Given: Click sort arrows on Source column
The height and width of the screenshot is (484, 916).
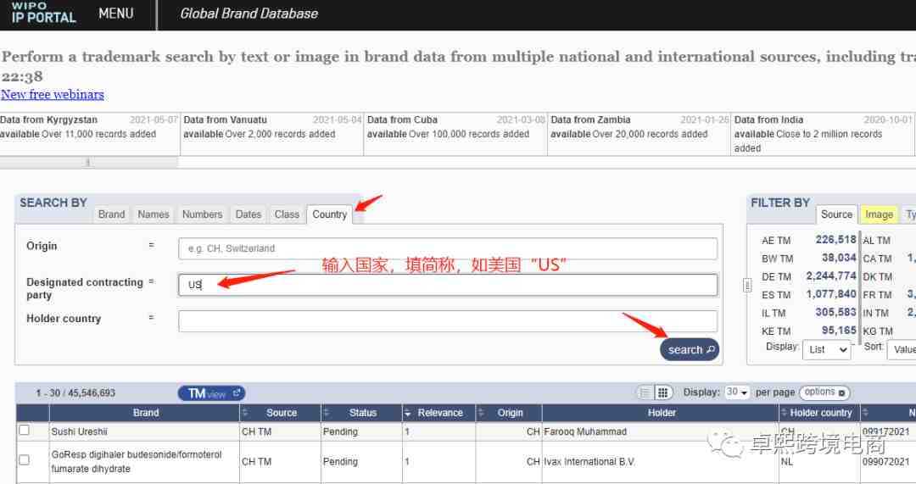Looking at the screenshot, I should click(x=246, y=413).
